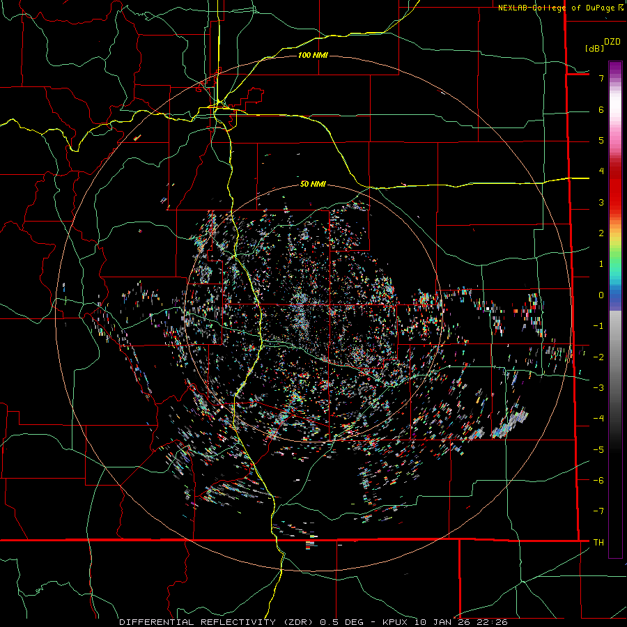Click the -4 value on the color scale
The image size is (627, 627).
[598, 418]
